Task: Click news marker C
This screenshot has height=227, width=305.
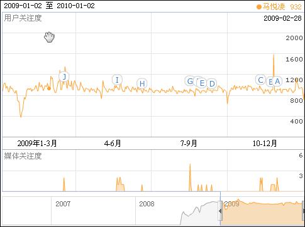Action: pyautogui.click(x=260, y=80)
